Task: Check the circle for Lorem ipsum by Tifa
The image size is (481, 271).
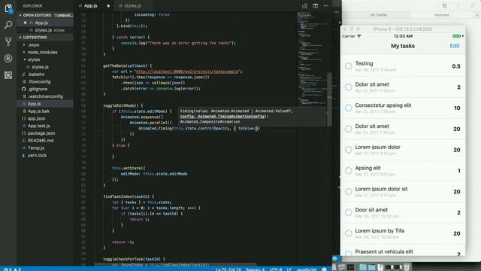Action: point(349,233)
